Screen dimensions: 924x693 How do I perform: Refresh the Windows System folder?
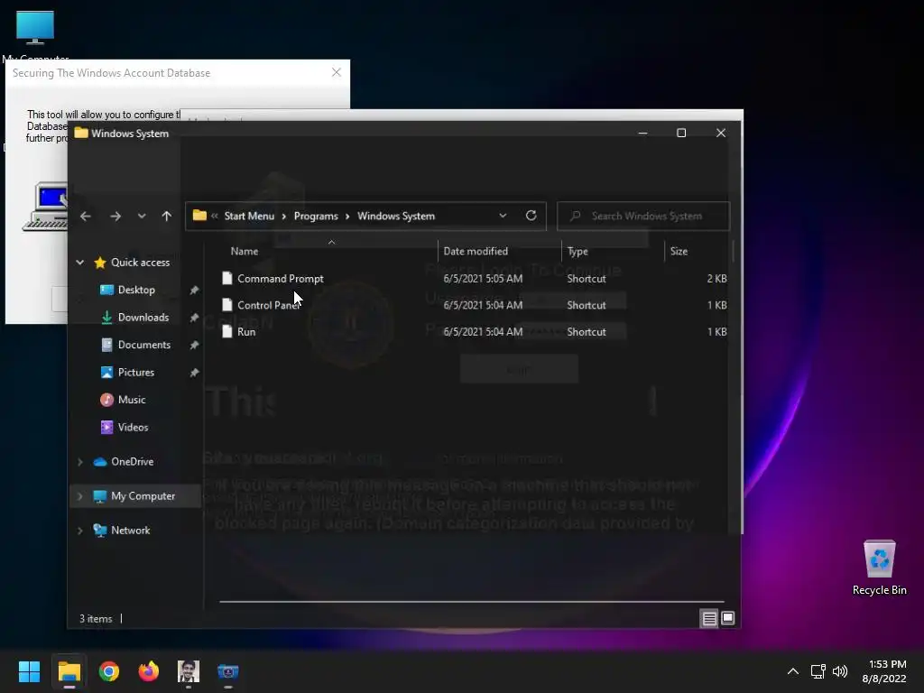click(x=531, y=216)
